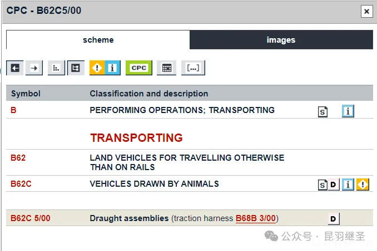
Task: Show the info icon for B62C
Action: click(x=348, y=185)
